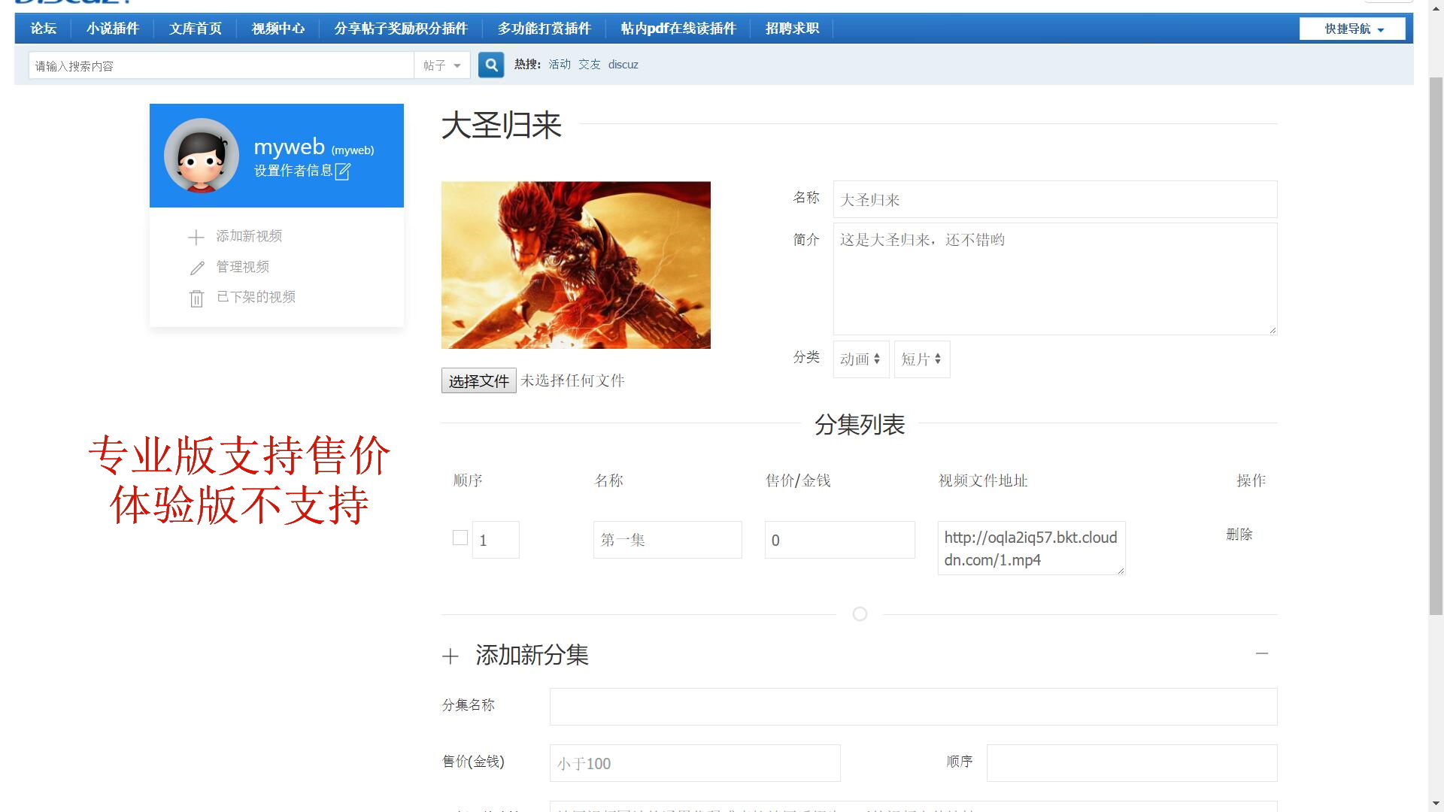Open the 视频中心 nav tab

pos(278,29)
